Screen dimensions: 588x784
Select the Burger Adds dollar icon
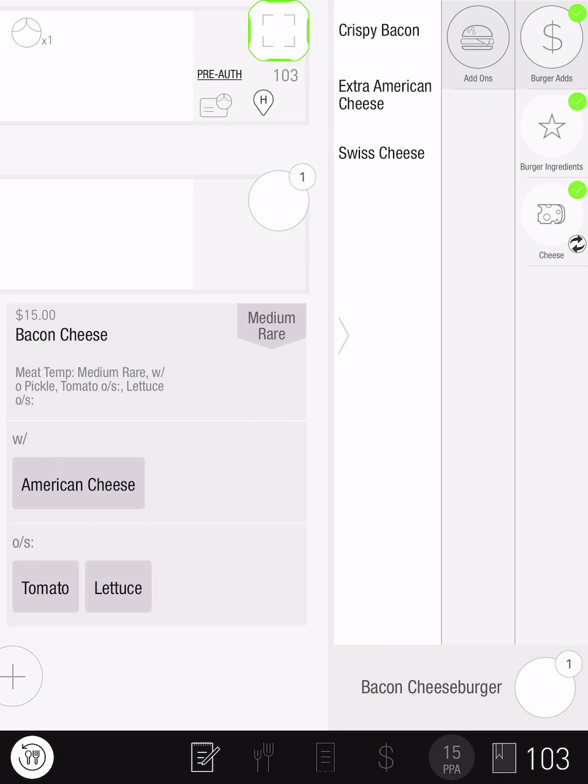(x=552, y=37)
